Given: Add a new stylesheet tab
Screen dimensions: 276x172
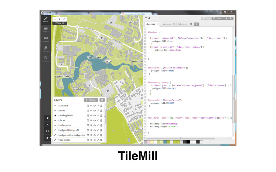Looking at the screenshot, I should click(196, 24).
